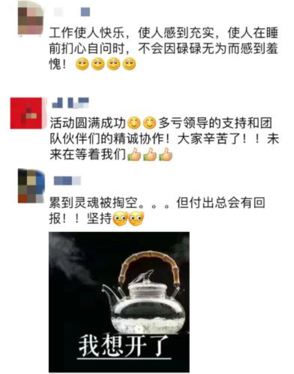Click the first smiley emoji after 愧!
294x374 pixels.
[82, 64]
